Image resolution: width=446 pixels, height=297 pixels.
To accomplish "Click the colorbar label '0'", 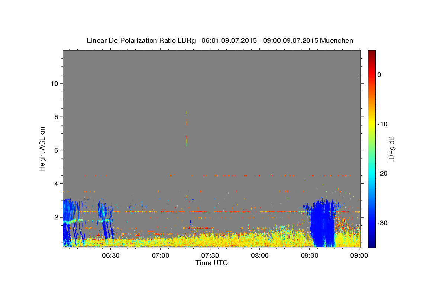I will coord(379,75).
